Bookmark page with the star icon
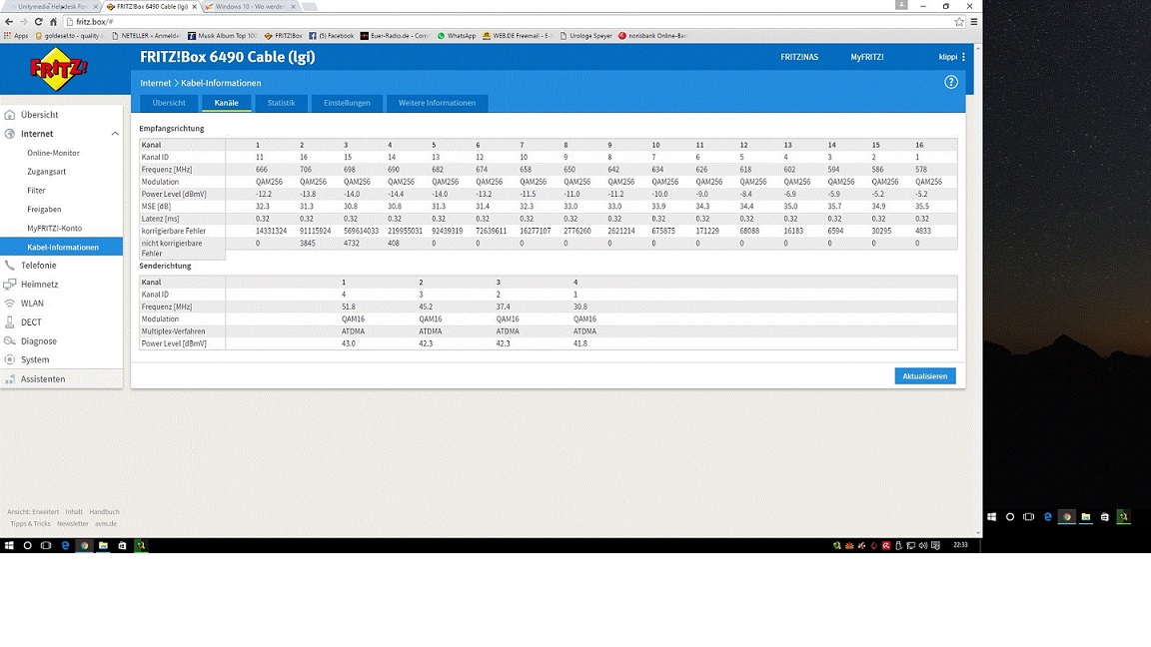Screen dimensions: 1151x647 959,21
